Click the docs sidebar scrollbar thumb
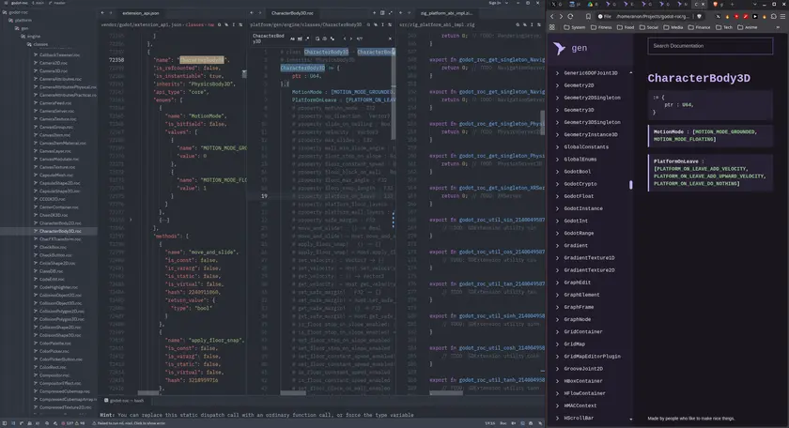Screen dimensions: 789x428 click(x=631, y=185)
